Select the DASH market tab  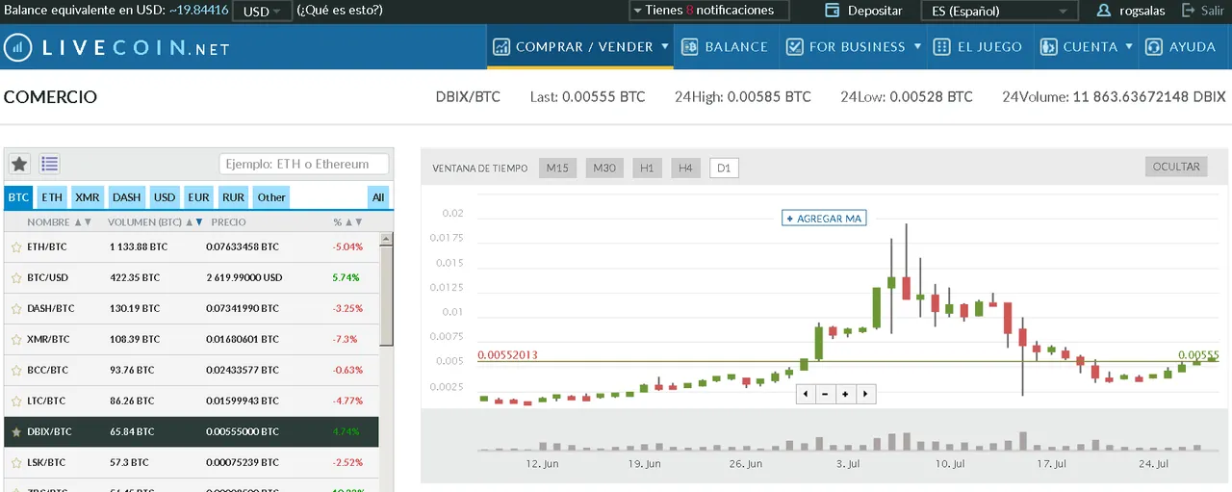(x=126, y=197)
